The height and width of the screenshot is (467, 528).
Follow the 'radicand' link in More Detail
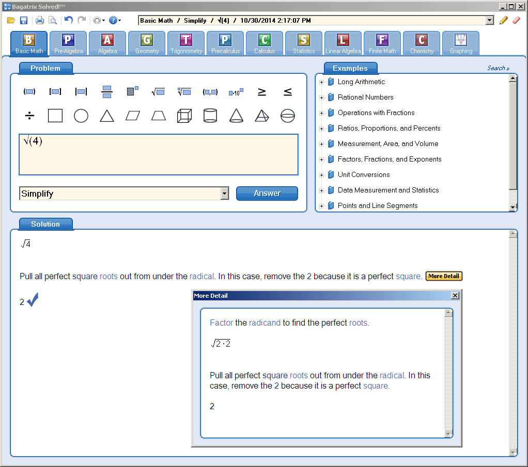(265, 323)
